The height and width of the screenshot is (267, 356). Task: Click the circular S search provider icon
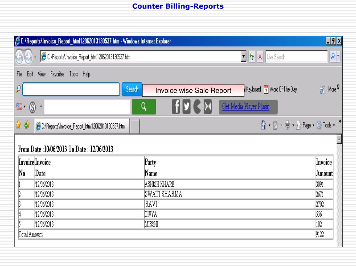click(32, 107)
